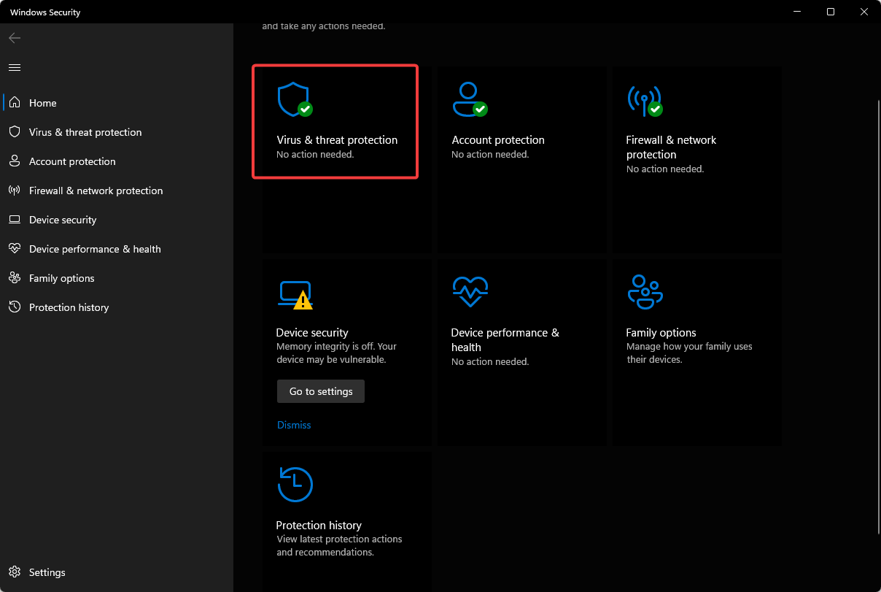
Task: Click the clock icon beside Protection history in sidebar
Action: [x=15, y=307]
